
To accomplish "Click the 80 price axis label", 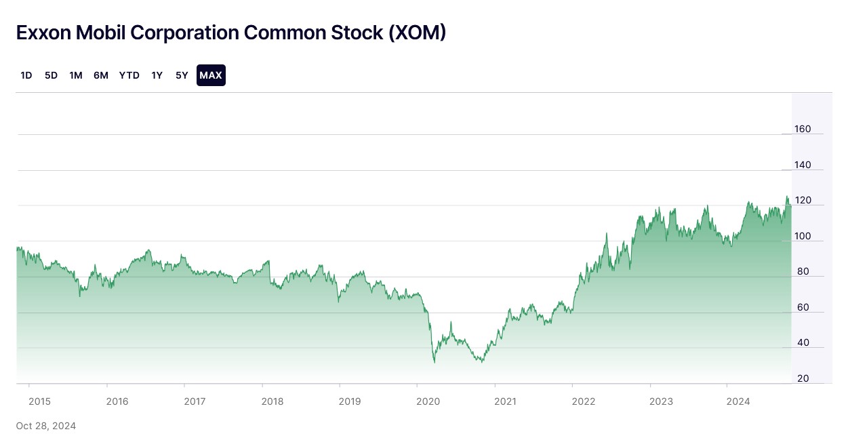I will click(803, 271).
